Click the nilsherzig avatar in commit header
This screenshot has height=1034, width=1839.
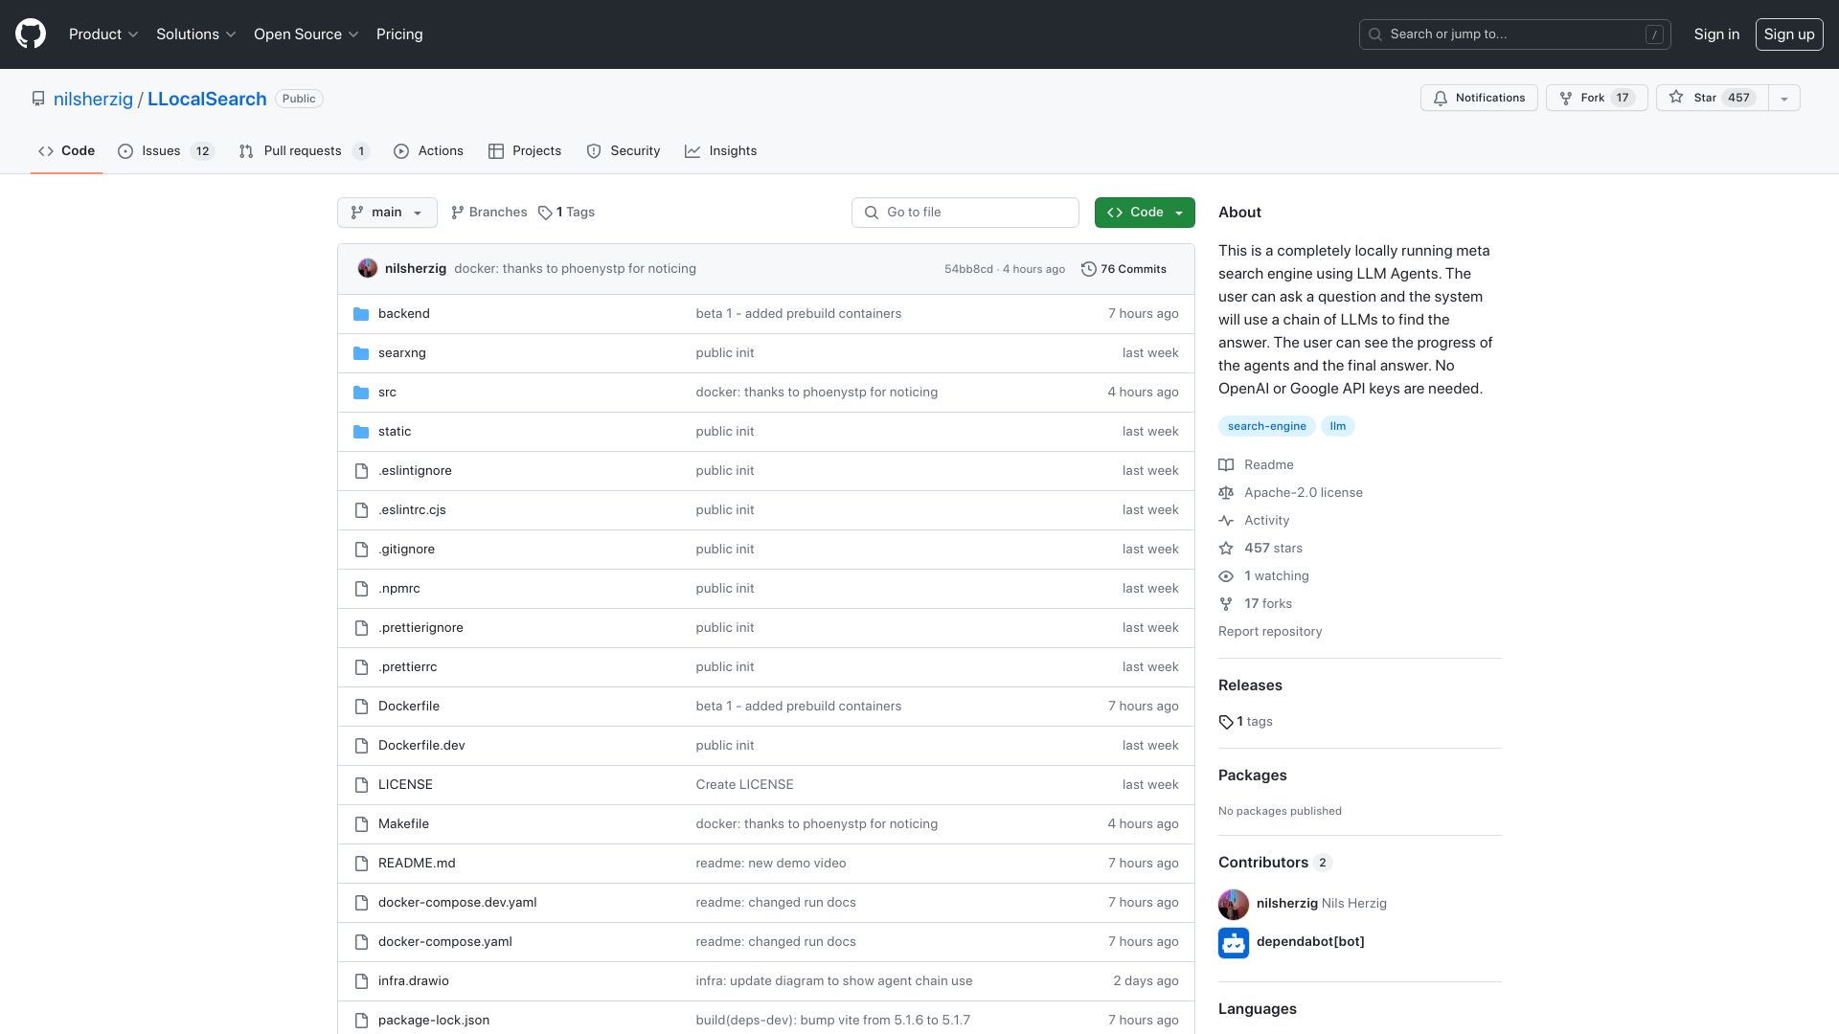point(368,269)
